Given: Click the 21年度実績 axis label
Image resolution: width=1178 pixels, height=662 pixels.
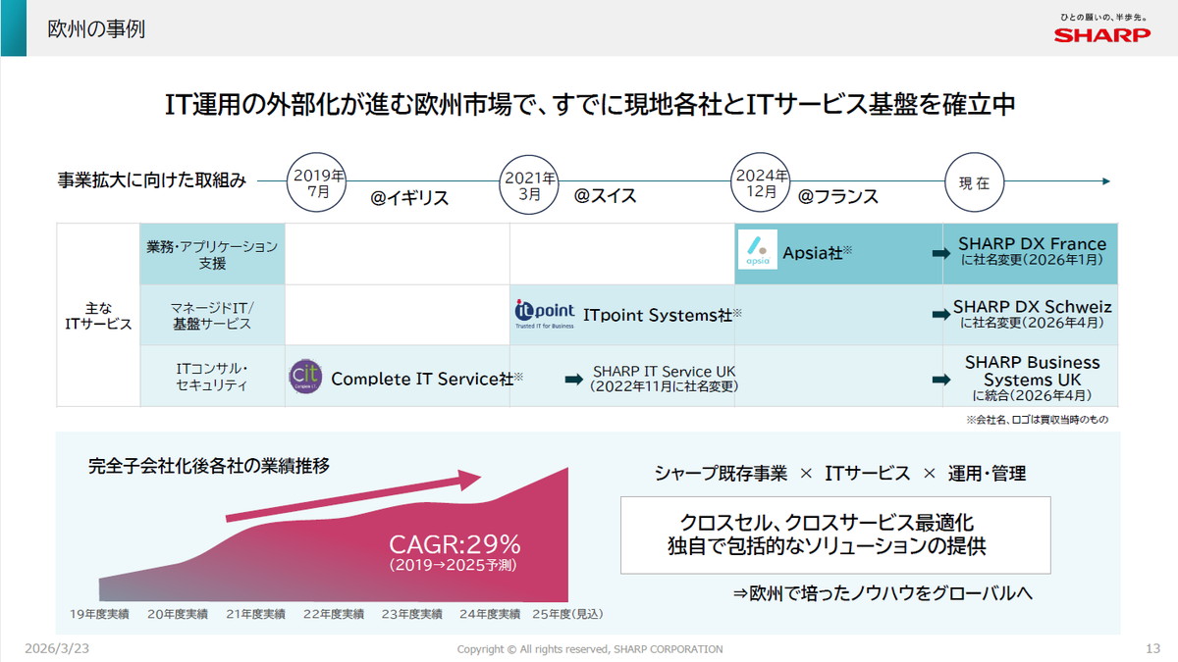Looking at the screenshot, I should click(255, 614).
